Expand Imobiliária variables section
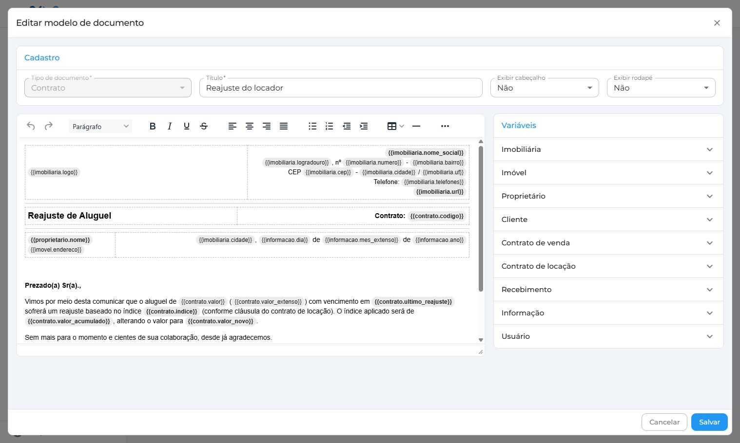The image size is (740, 443). point(608,149)
